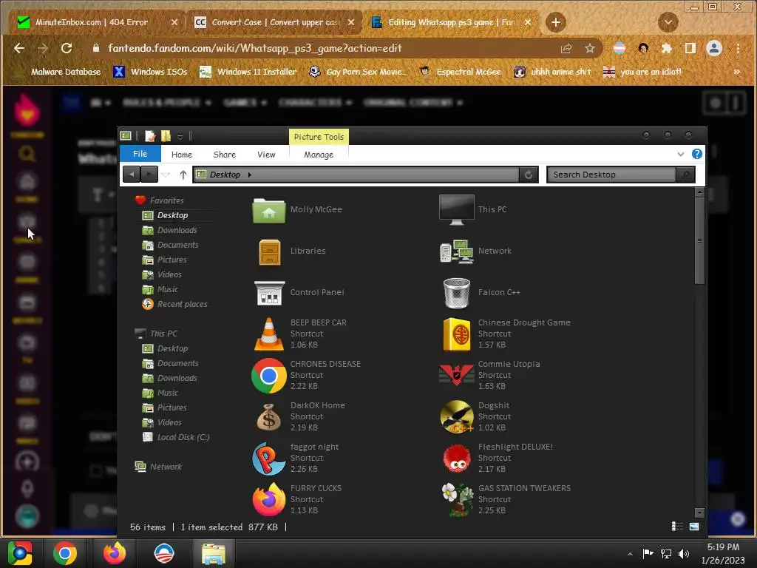The width and height of the screenshot is (757, 568).
Task: Switch to details view in status bar
Action: tap(677, 527)
